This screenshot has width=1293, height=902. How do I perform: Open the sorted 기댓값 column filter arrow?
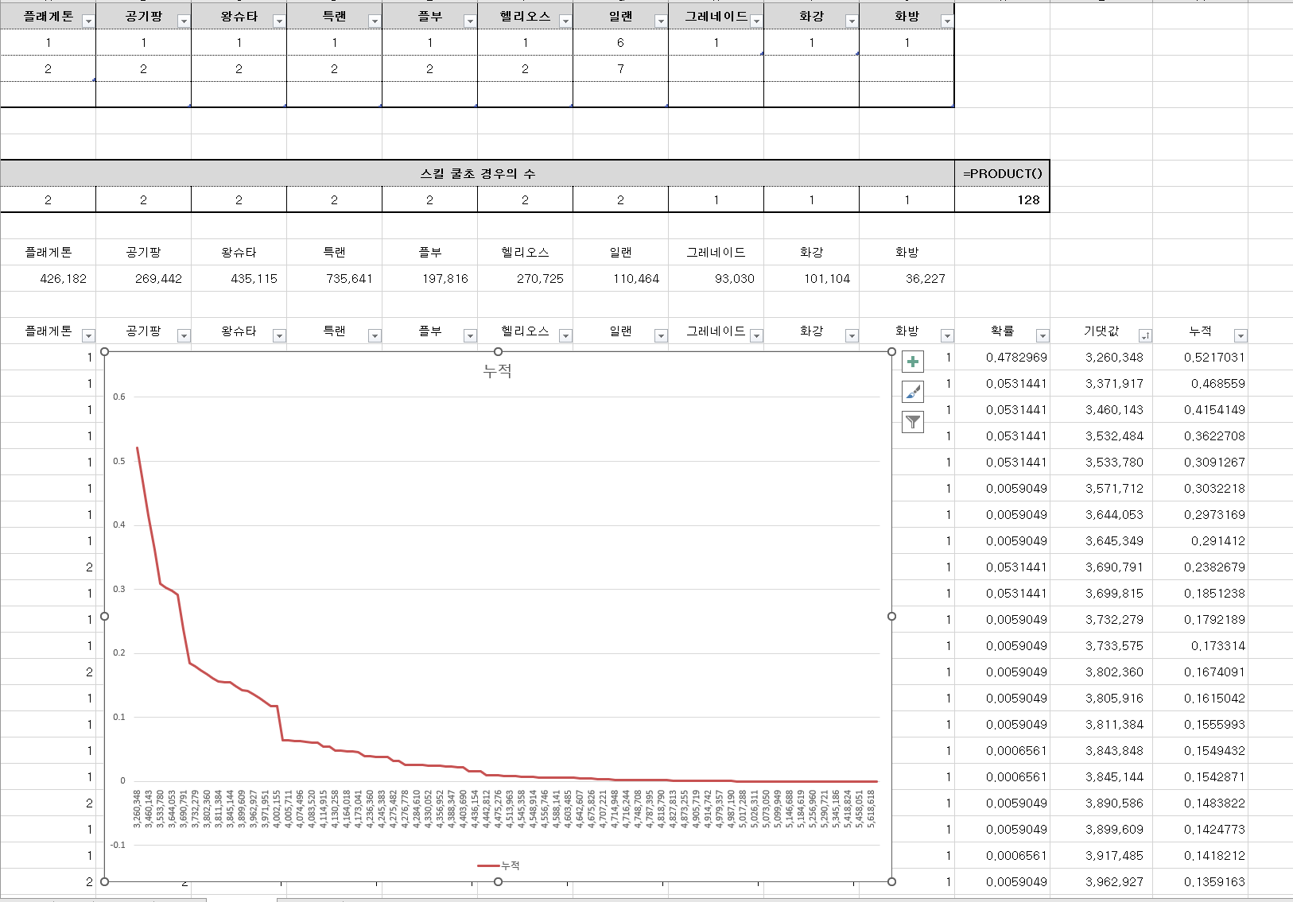point(1144,336)
